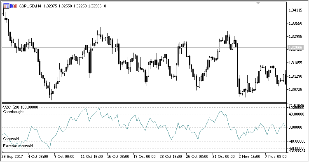Click the 1.33550 price scale label
Image resolution: width=309 pixels, height=162 pixels.
click(295, 23)
